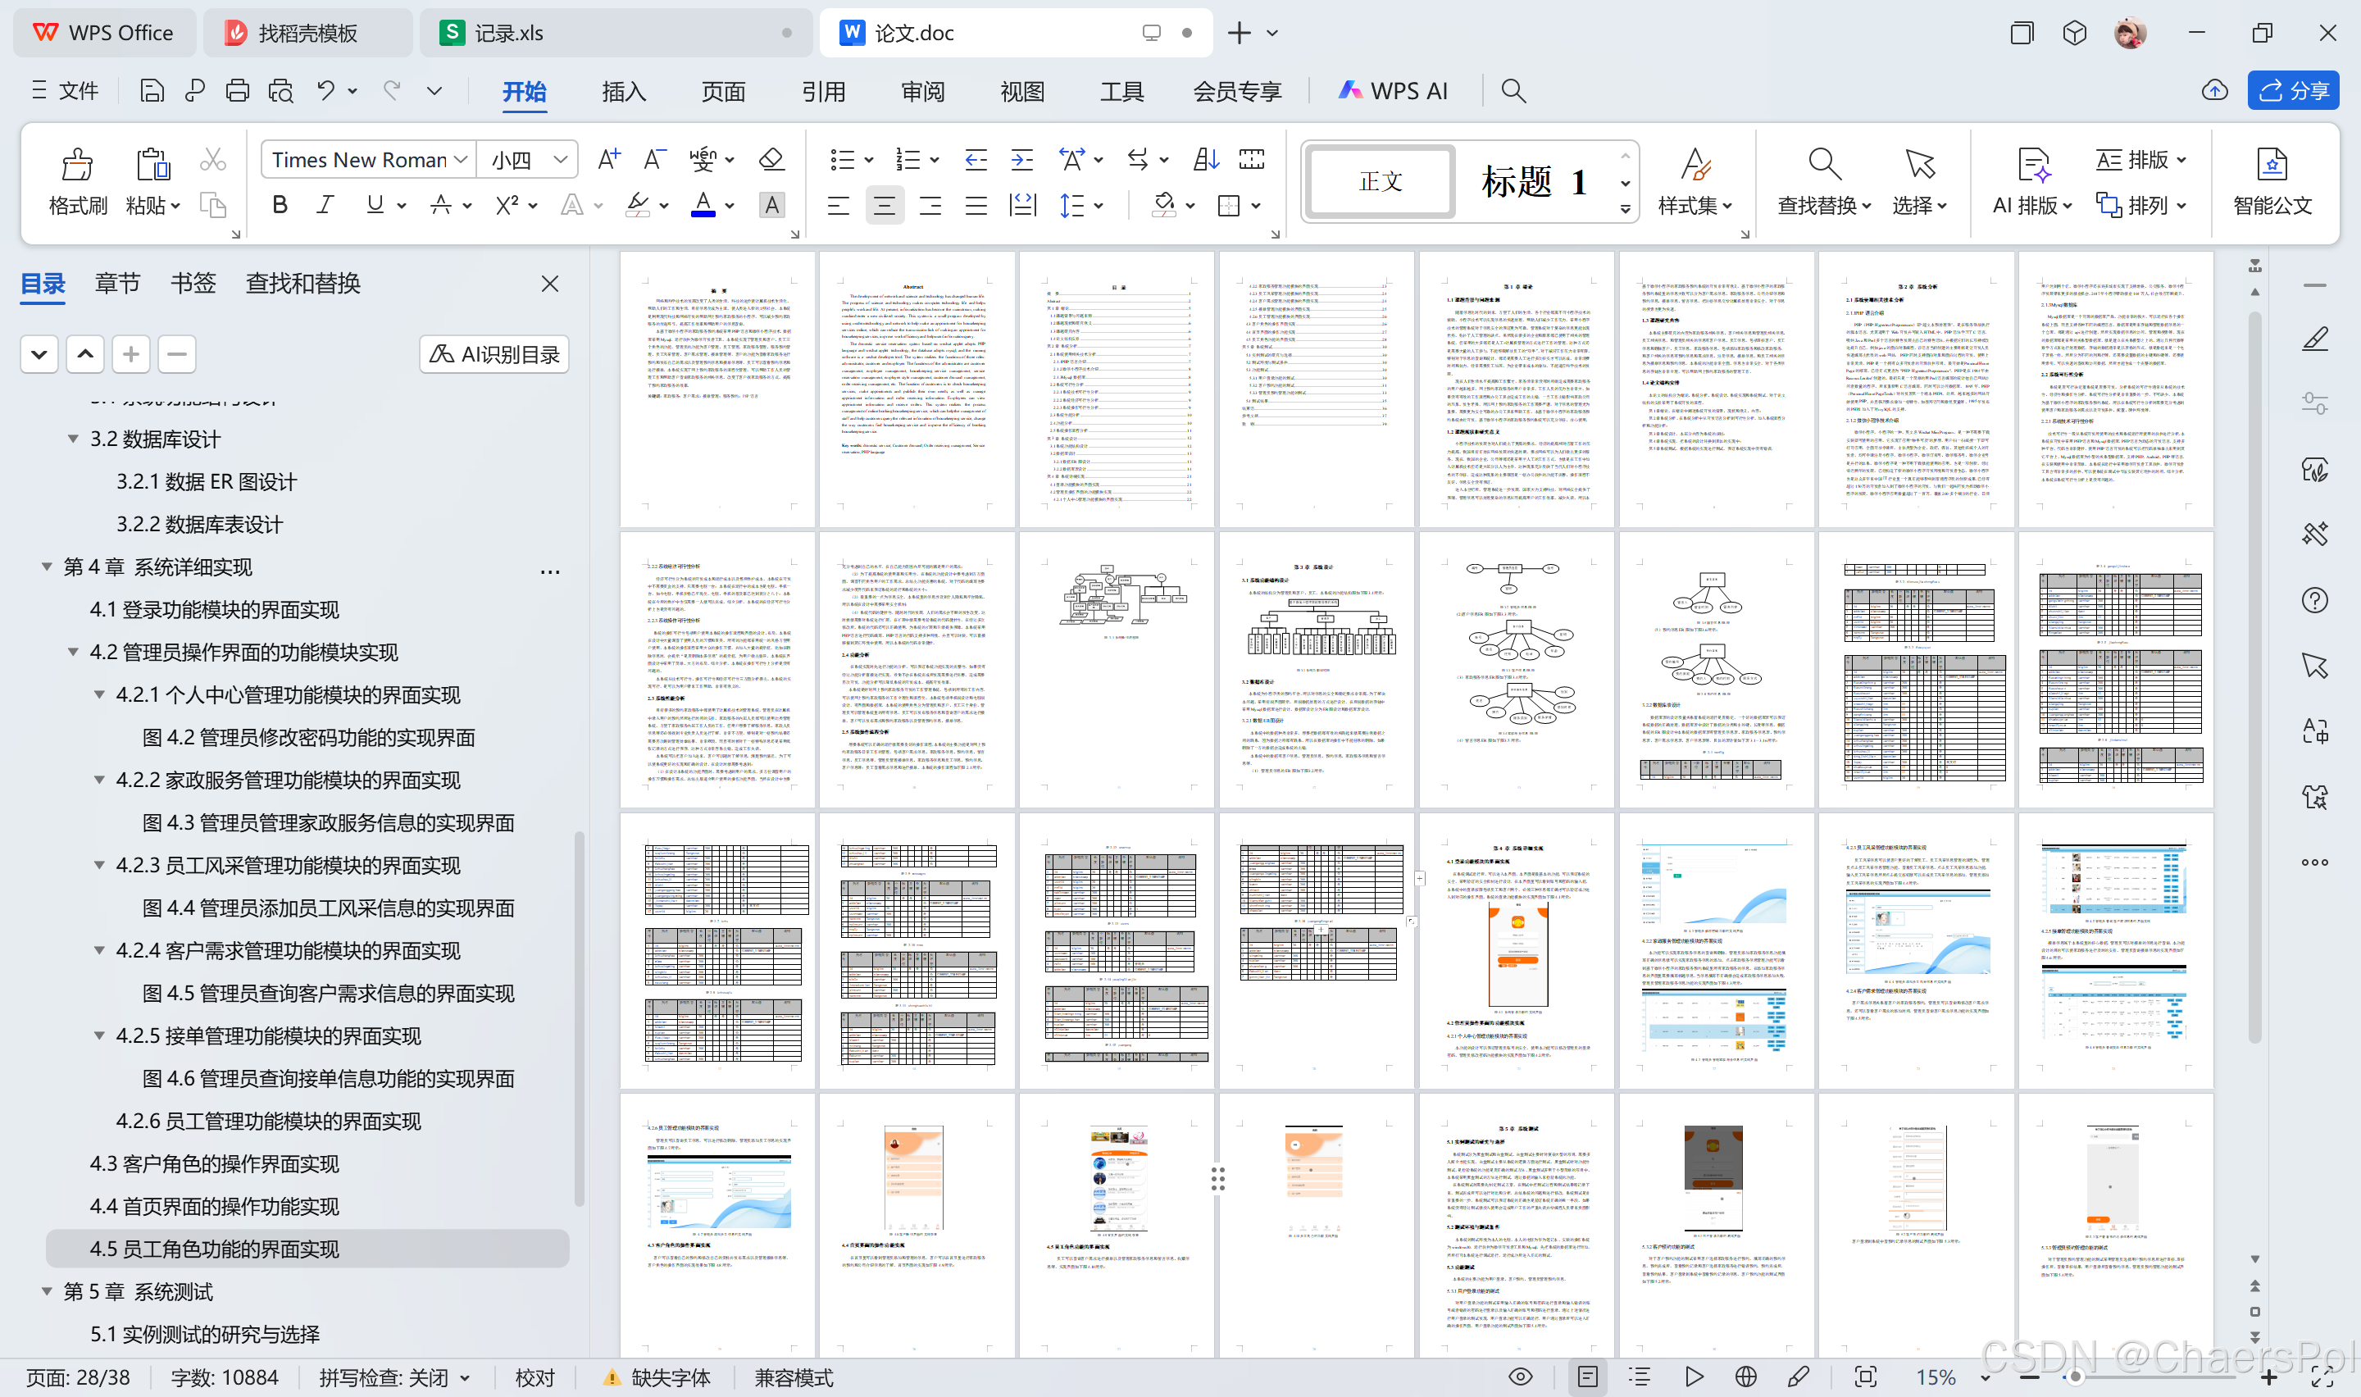Click the clear formatting eraser icon
Screen dimensions: 2361x1397
[771, 159]
